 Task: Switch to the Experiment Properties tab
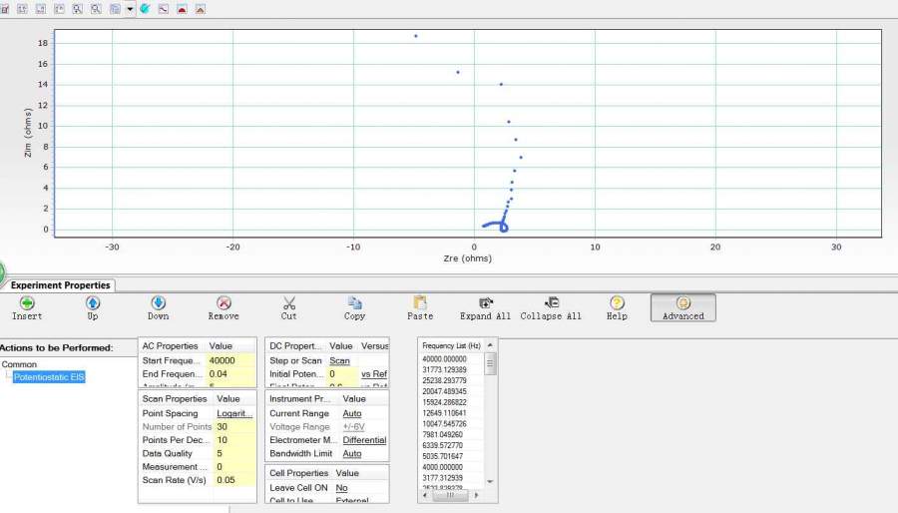60,285
